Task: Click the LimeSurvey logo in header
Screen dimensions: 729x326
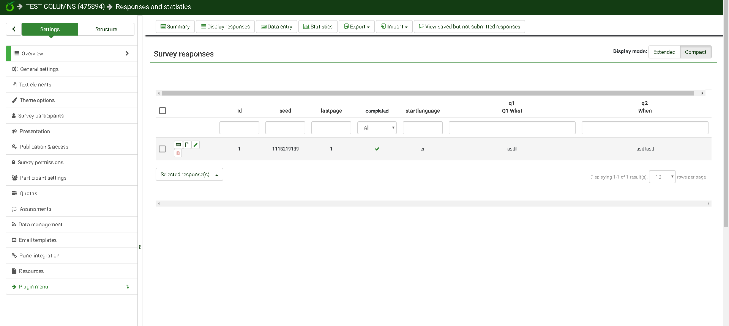Action: click(x=9, y=6)
